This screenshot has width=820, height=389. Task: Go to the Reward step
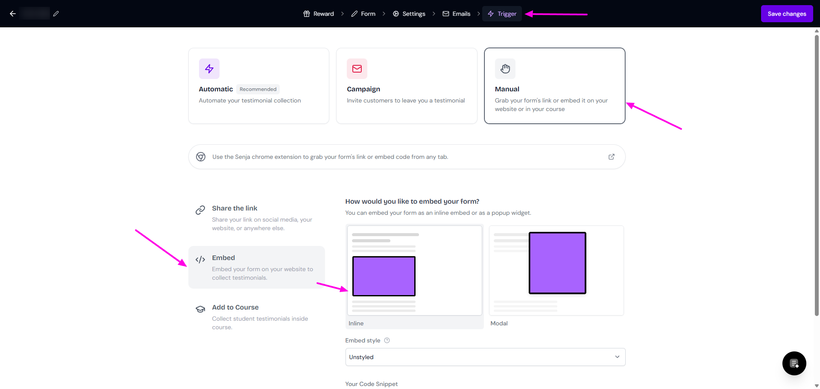click(x=319, y=14)
